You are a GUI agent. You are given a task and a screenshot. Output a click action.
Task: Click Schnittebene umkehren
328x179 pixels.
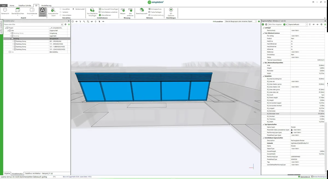point(108,12)
